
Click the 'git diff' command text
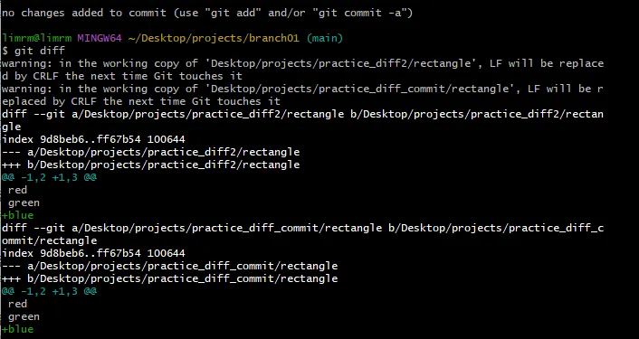pos(40,51)
